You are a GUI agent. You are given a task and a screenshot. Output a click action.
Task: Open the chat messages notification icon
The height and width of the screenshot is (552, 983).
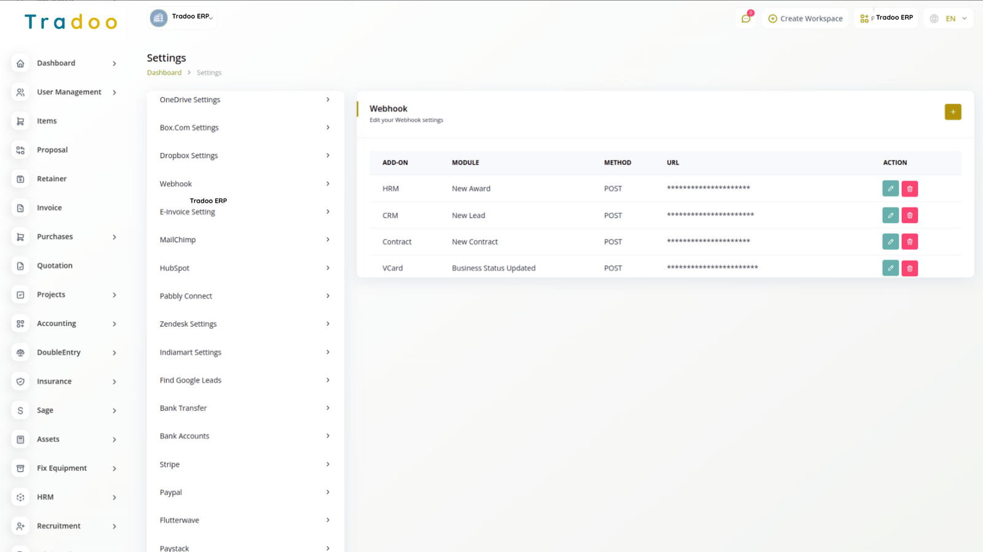click(746, 18)
